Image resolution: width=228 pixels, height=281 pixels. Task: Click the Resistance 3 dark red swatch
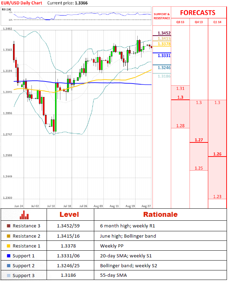pos(8,226)
